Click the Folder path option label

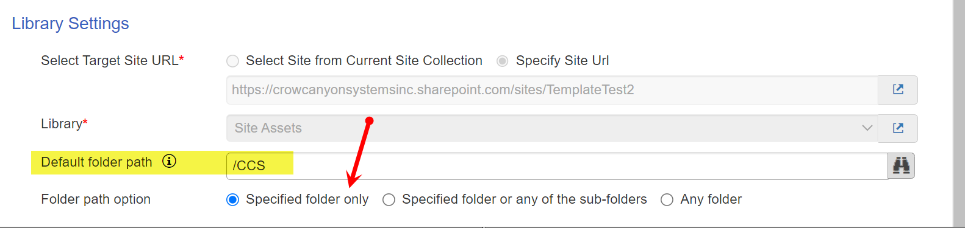[x=96, y=199]
